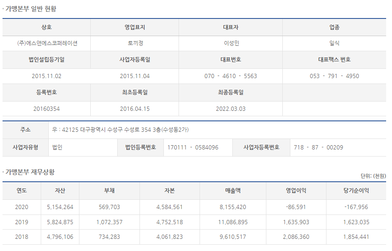392x251 pixels.
Task: Click 2020 assets value 5,154,264
Action: point(60,207)
